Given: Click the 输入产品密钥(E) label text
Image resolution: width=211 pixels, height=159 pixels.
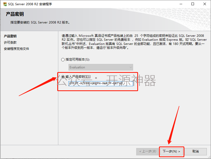Looking at the screenshot, I should pos(78,76).
